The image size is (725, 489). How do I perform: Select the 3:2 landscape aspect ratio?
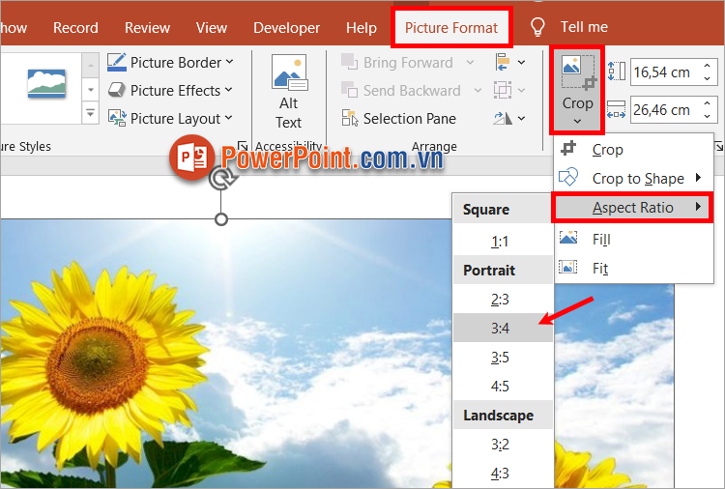tap(503, 445)
